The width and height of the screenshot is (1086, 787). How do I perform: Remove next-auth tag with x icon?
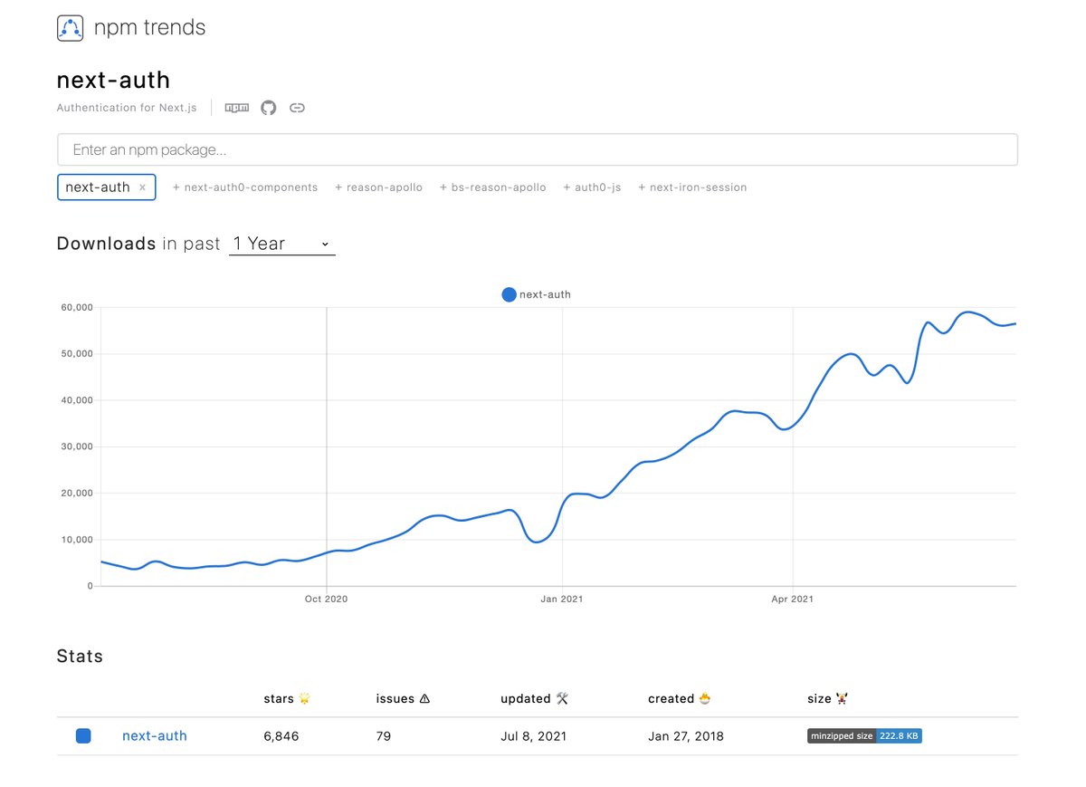point(142,187)
